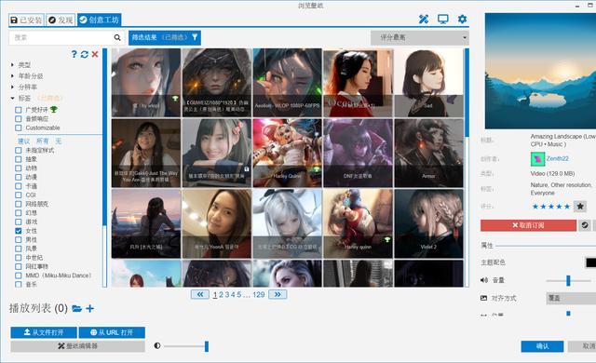
Task: Select the Armor wallpaper thumbnail
Action: (428, 153)
